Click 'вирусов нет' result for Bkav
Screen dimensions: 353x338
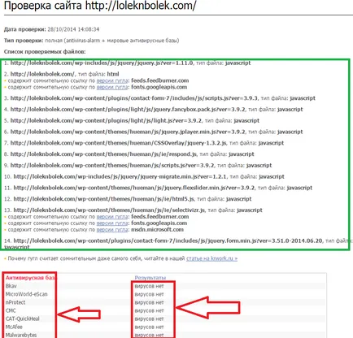coord(150,286)
